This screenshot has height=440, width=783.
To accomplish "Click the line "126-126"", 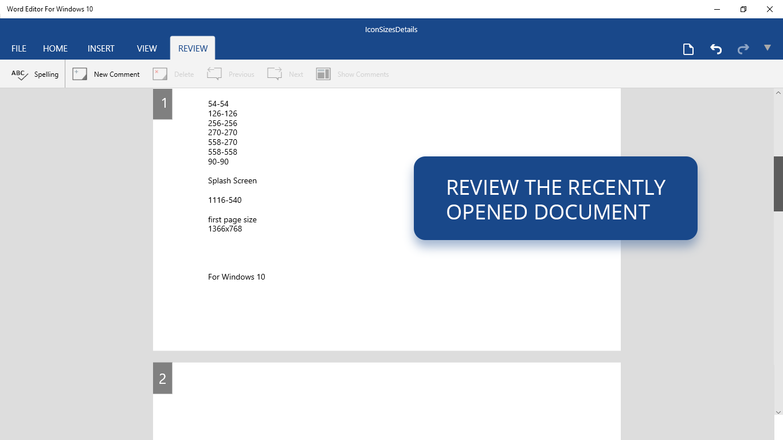I will click(222, 113).
